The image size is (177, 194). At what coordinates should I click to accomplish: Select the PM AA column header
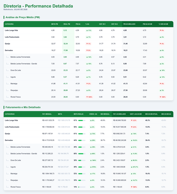pyautogui.click(x=78, y=24)
